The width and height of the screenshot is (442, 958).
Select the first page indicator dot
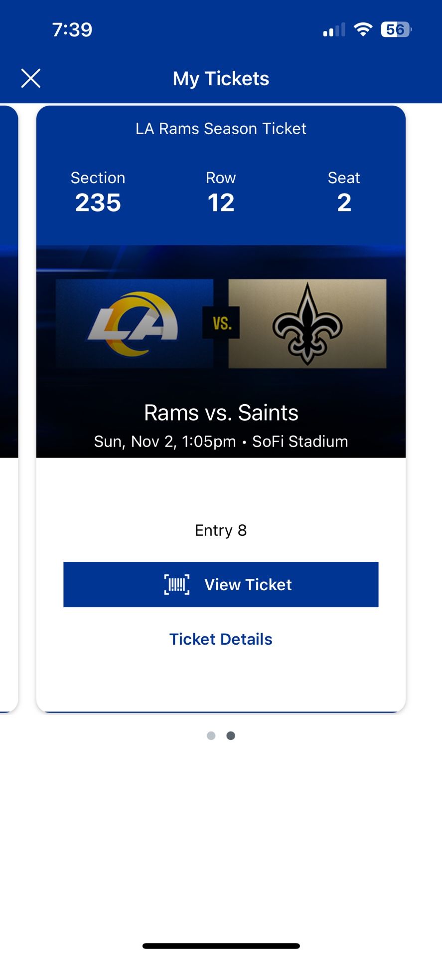[x=211, y=735]
